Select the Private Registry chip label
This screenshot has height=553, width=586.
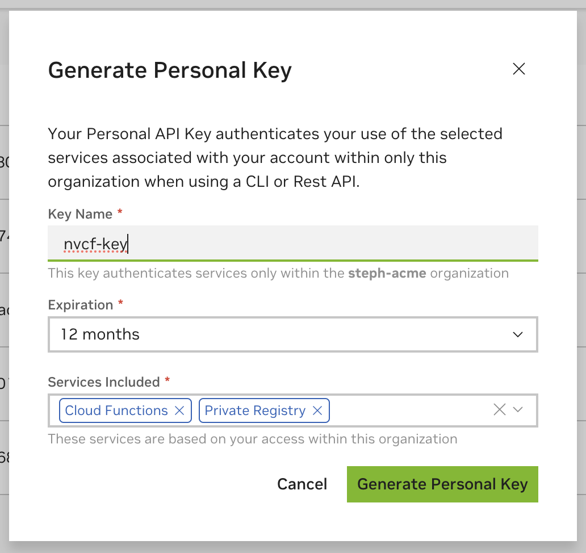pos(255,410)
